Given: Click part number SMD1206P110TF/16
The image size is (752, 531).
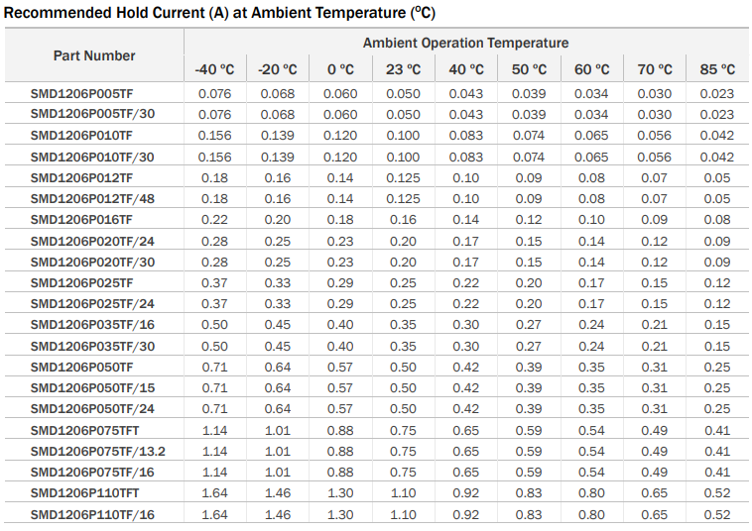Looking at the screenshot, I should (92, 514).
